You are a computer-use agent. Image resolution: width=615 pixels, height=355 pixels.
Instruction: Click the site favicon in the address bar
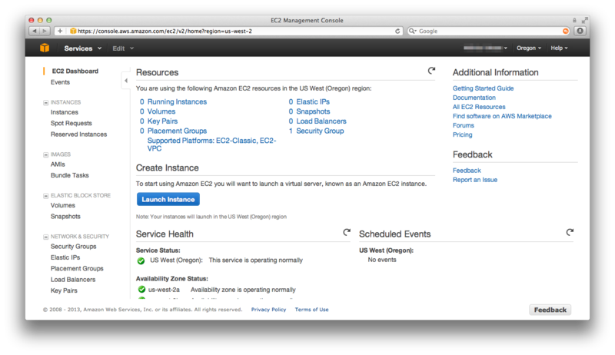point(73,31)
